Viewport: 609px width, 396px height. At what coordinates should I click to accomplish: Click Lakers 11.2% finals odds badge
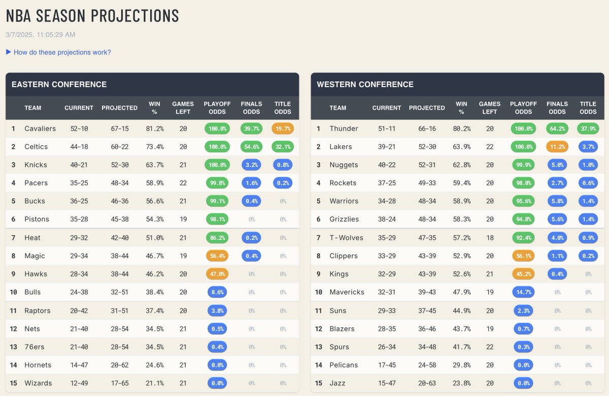(557, 147)
